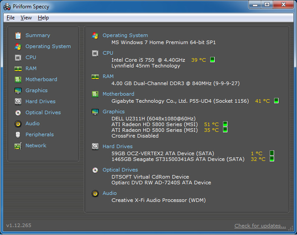Screen dimensions: 297x235
Task: Click the Network card icon in sidebar
Action: pos(18,146)
